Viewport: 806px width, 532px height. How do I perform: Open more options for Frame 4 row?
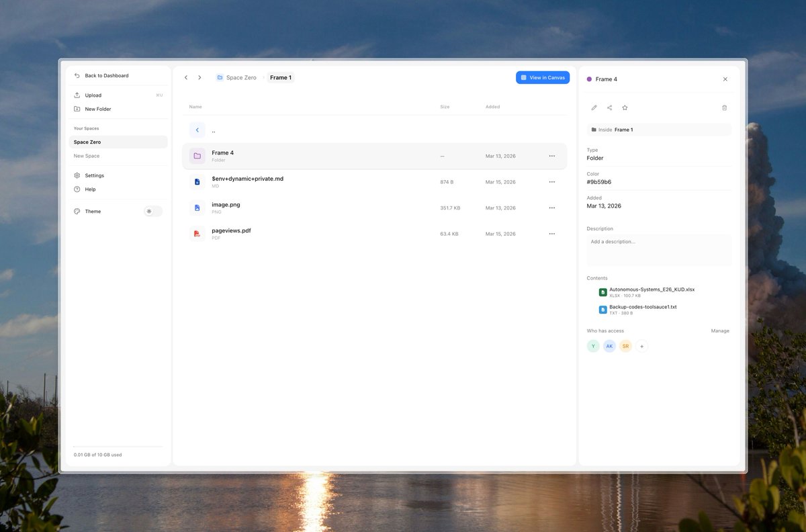(552, 156)
